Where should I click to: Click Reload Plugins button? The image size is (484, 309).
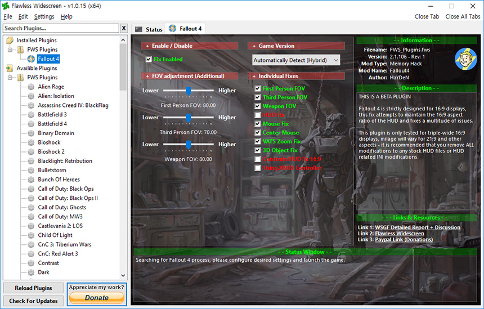tap(33, 288)
